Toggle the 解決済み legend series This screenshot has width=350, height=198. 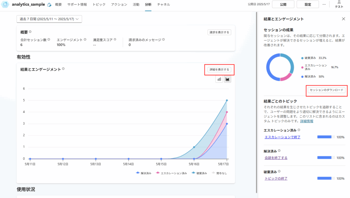point(144,173)
